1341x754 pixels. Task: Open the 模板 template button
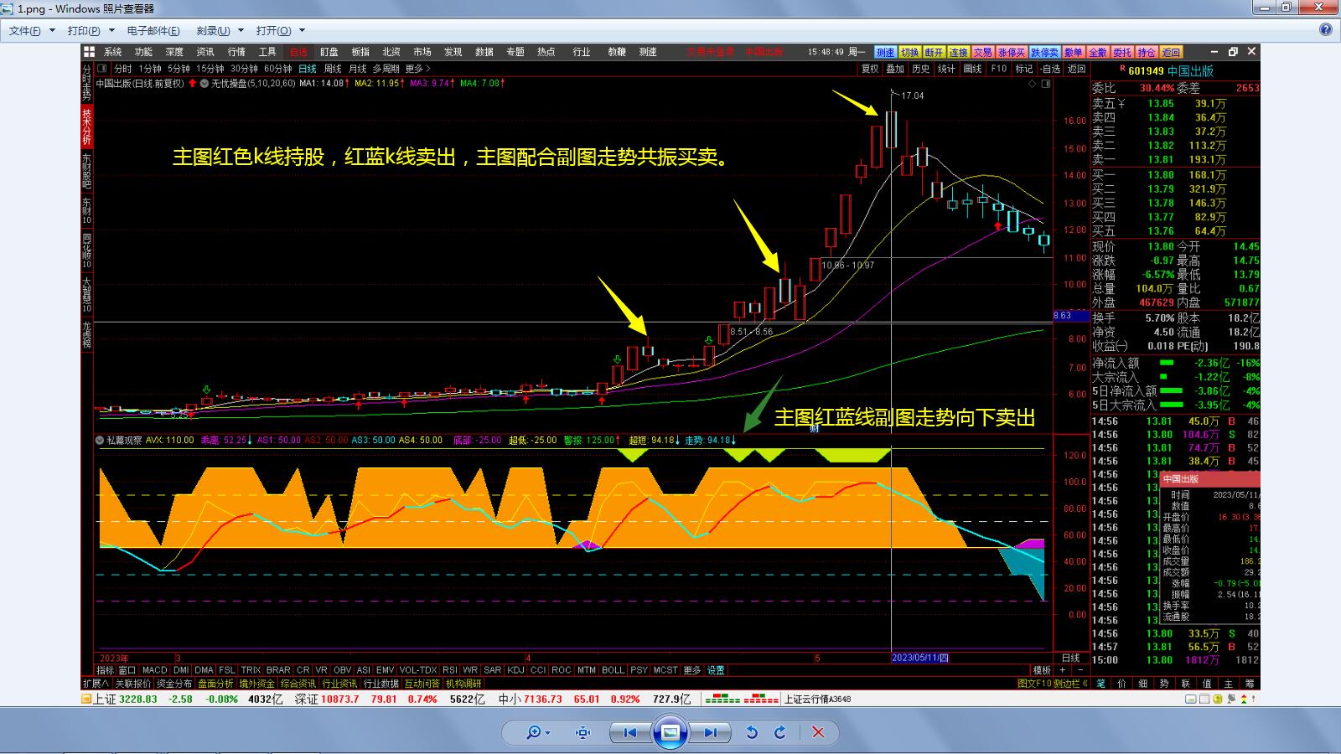tap(1042, 670)
